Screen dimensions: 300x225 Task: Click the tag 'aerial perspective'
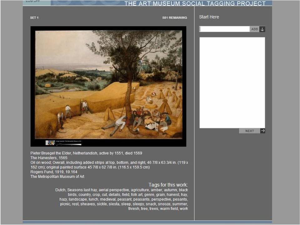click(x=114, y=190)
